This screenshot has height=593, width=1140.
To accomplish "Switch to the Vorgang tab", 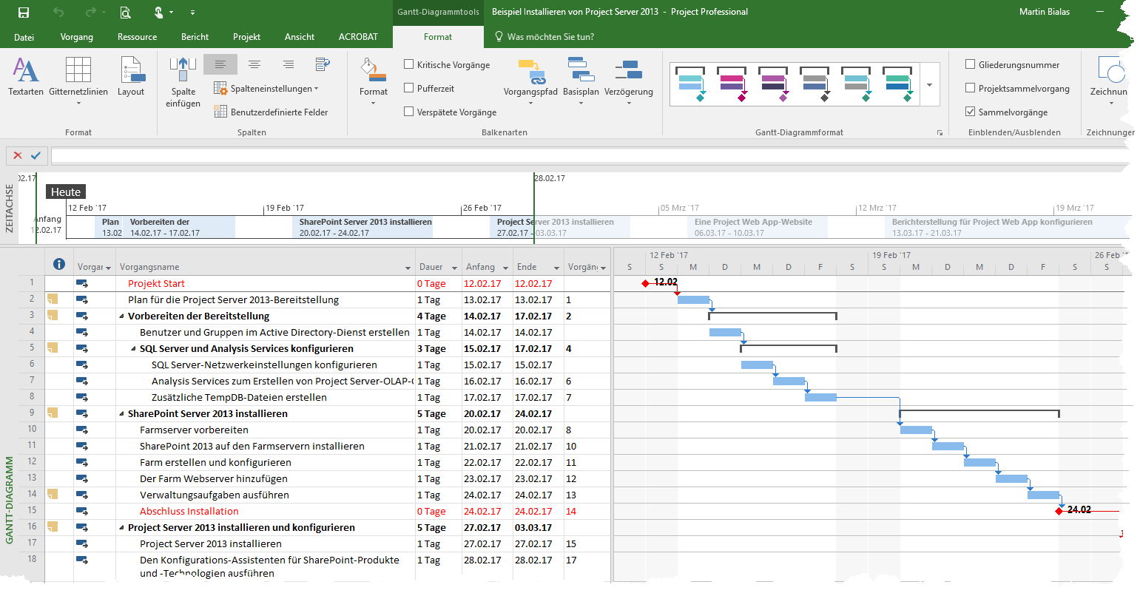I will coord(77,37).
